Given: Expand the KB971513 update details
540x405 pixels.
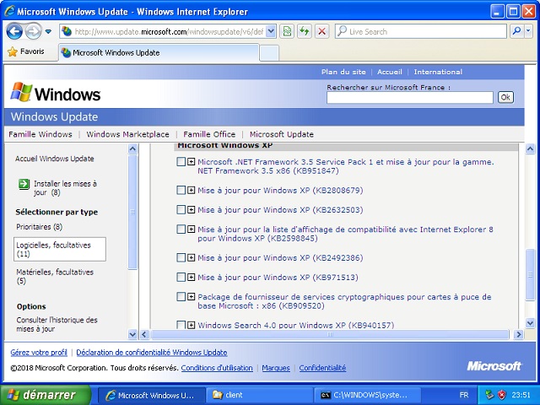Looking at the screenshot, I should [192, 278].
